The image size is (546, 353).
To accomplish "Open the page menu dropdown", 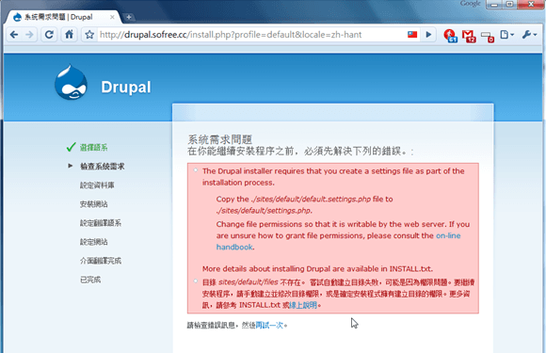I will tap(507, 35).
